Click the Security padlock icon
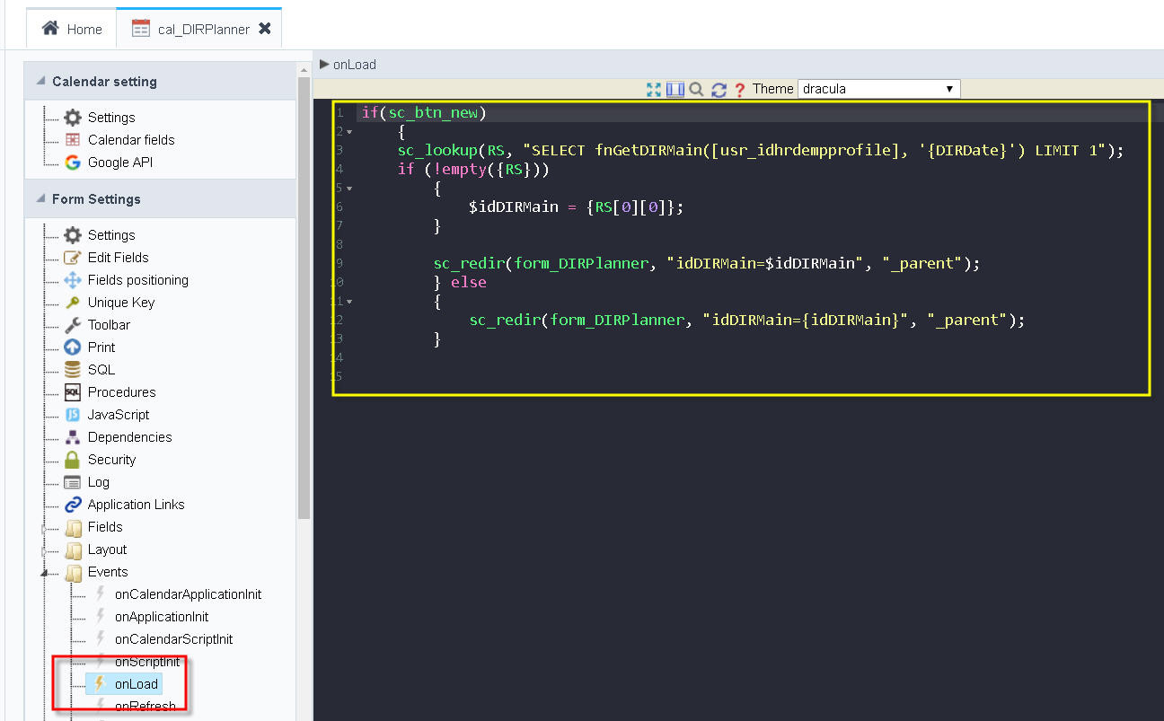The height and width of the screenshot is (721, 1164). point(73,460)
